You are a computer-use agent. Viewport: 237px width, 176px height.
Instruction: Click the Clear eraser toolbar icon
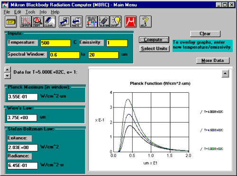pyautogui.click(x=50, y=22)
